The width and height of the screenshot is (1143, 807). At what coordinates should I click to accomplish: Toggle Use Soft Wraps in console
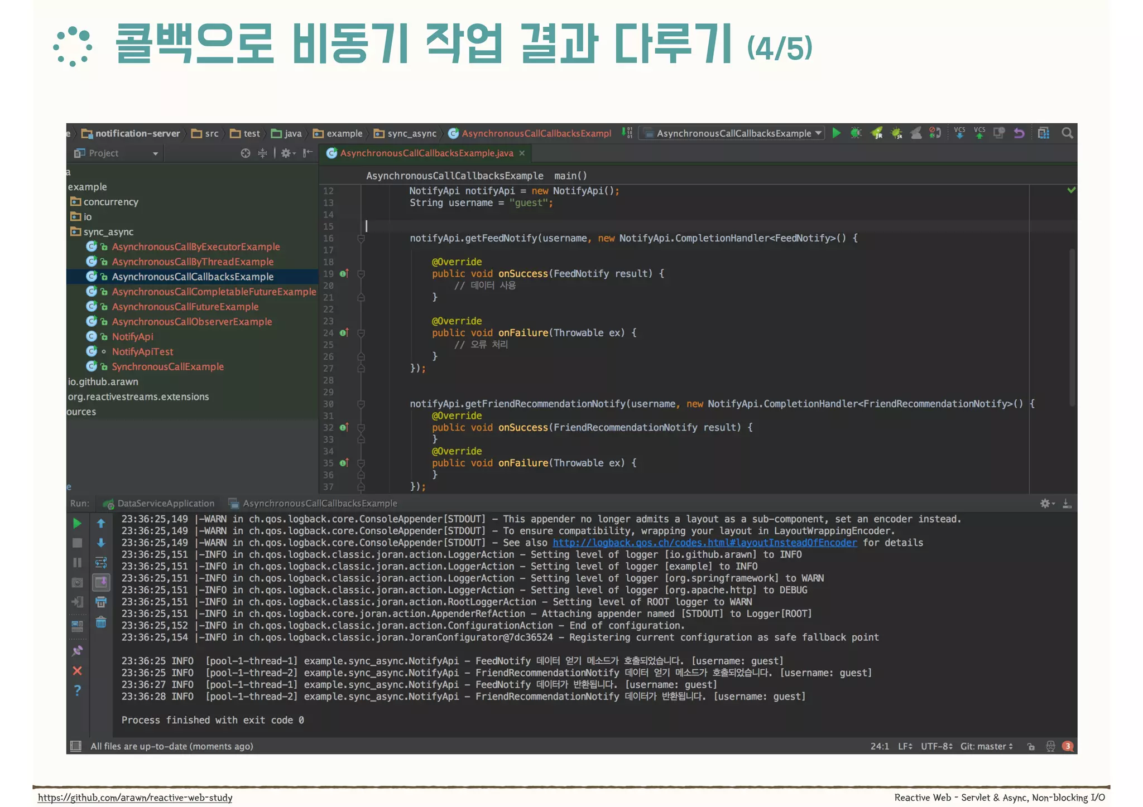coord(101,562)
